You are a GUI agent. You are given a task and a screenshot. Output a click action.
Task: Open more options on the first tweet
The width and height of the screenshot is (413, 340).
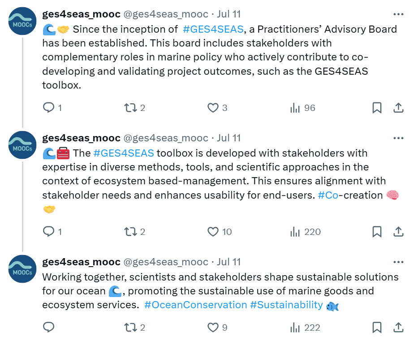pyautogui.click(x=398, y=14)
